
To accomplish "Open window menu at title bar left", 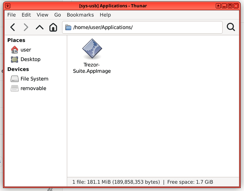I will click(8, 6).
